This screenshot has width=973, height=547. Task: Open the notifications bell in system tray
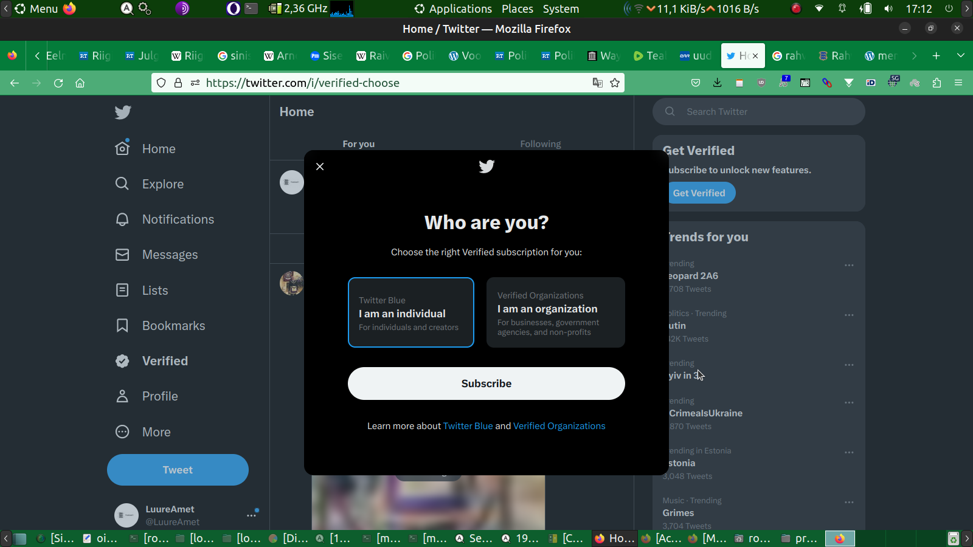click(842, 9)
